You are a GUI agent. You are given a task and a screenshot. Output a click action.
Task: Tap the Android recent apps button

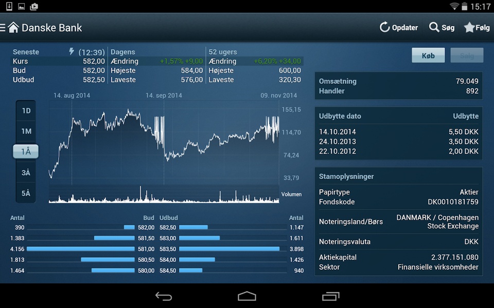click(330, 296)
